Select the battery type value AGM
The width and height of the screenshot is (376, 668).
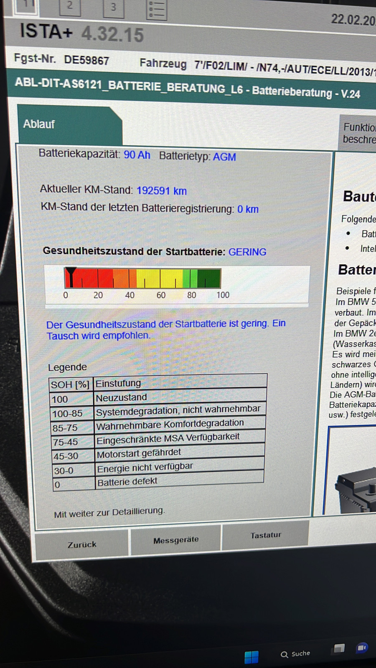(224, 157)
